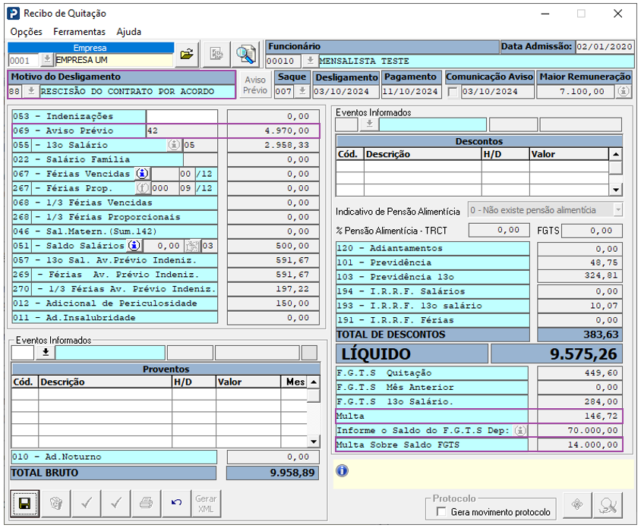The image size is (641, 528).
Task: Open the Motivo do Desligamento lookup arrow
Action: pyautogui.click(x=31, y=91)
